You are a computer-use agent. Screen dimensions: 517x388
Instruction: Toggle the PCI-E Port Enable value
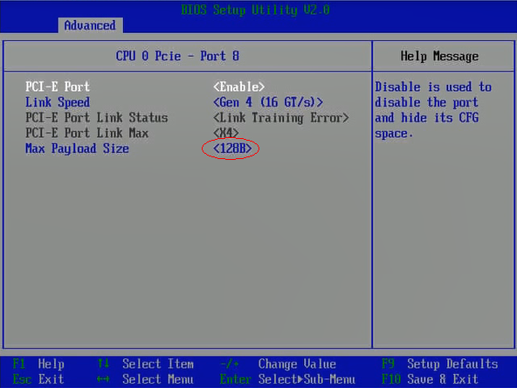click(239, 87)
